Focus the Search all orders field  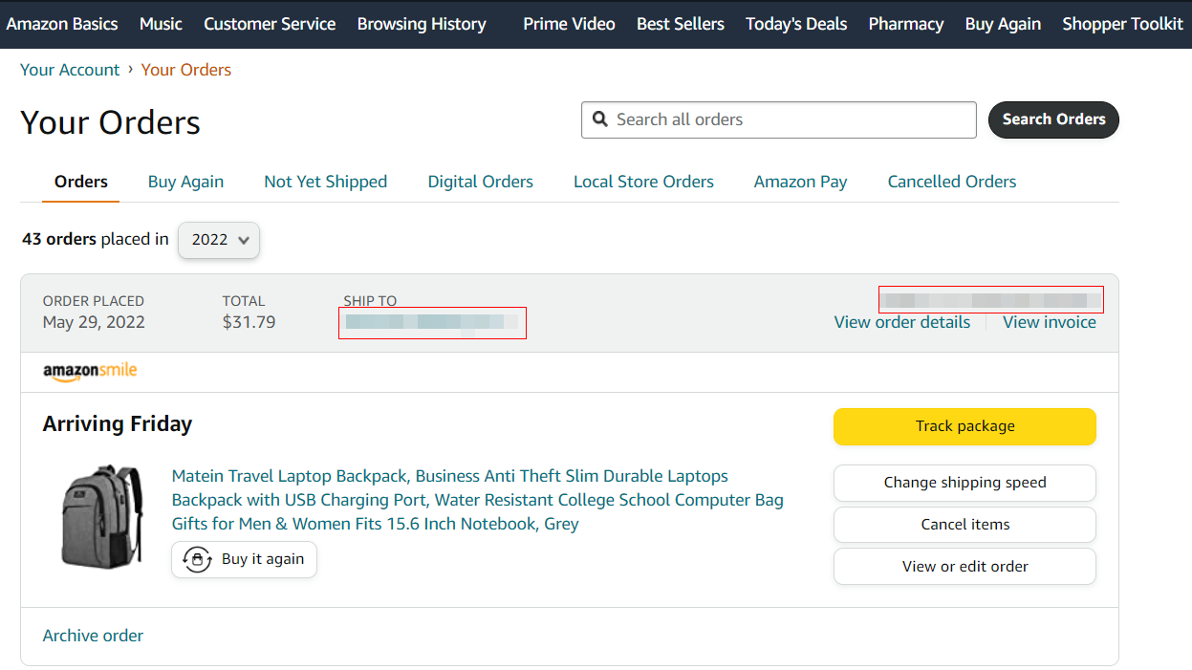point(779,119)
